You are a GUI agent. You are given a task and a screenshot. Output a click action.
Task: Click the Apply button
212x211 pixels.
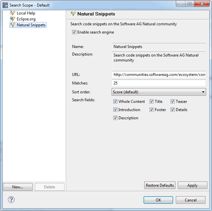(192, 185)
